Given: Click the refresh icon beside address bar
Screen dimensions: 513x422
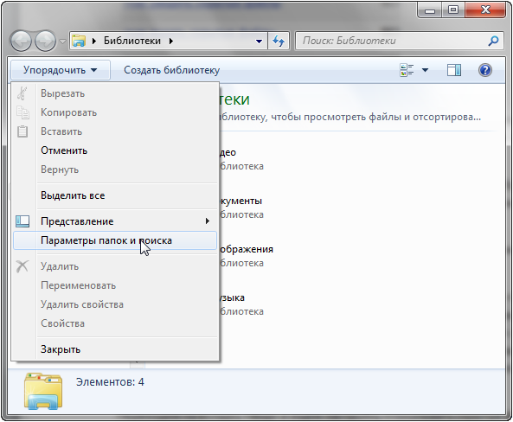Looking at the screenshot, I should tap(279, 41).
